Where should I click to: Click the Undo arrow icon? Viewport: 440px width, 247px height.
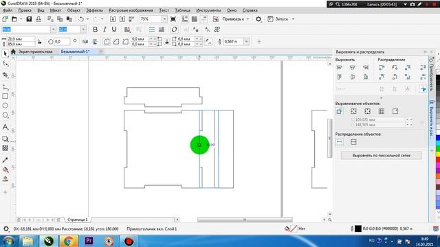tap(81, 19)
